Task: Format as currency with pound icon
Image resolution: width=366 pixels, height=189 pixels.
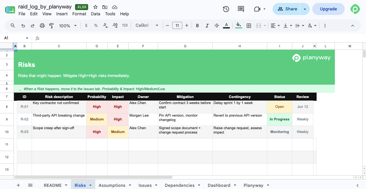Action: pos(86,25)
